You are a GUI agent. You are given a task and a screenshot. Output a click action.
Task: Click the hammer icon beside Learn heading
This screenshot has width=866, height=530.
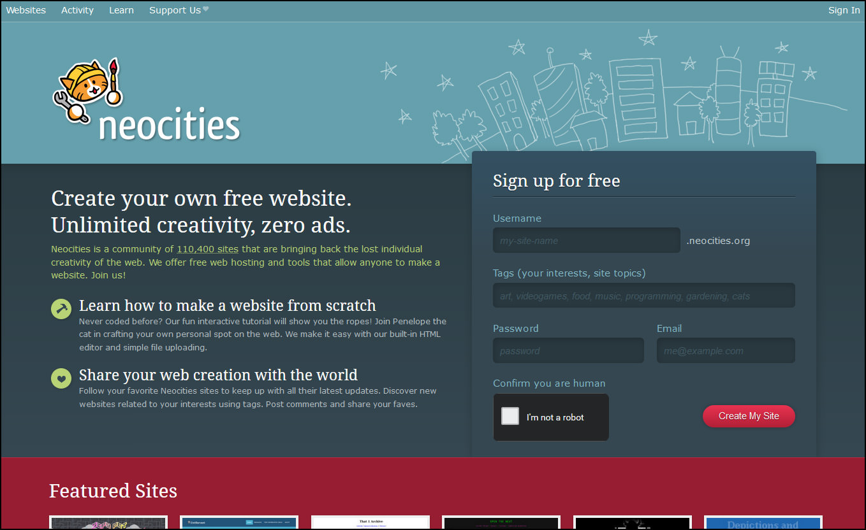(x=61, y=308)
